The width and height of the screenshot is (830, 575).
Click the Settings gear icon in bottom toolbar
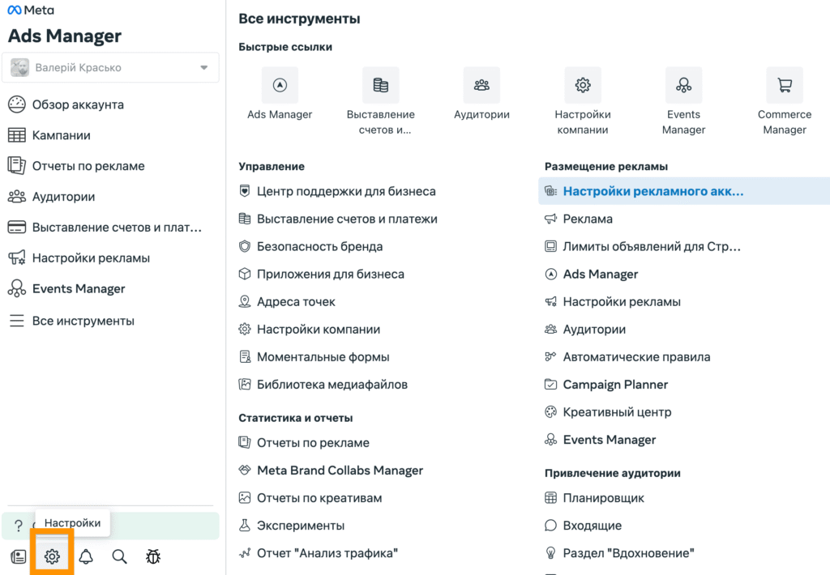pyautogui.click(x=52, y=556)
